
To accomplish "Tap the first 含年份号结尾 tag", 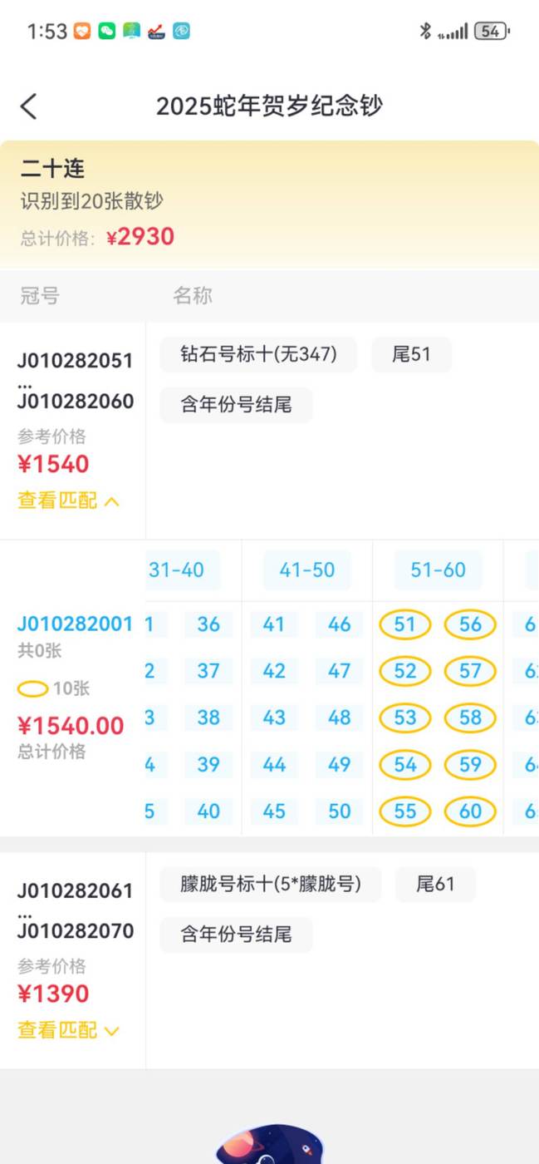I will (236, 406).
